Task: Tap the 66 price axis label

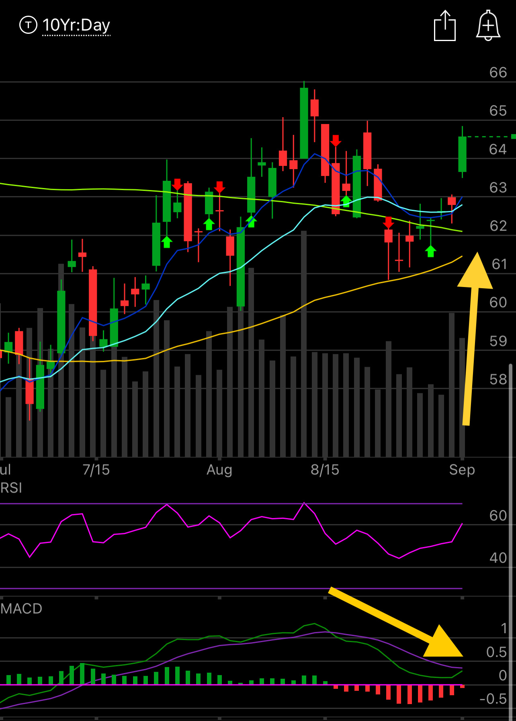Action: (498, 72)
